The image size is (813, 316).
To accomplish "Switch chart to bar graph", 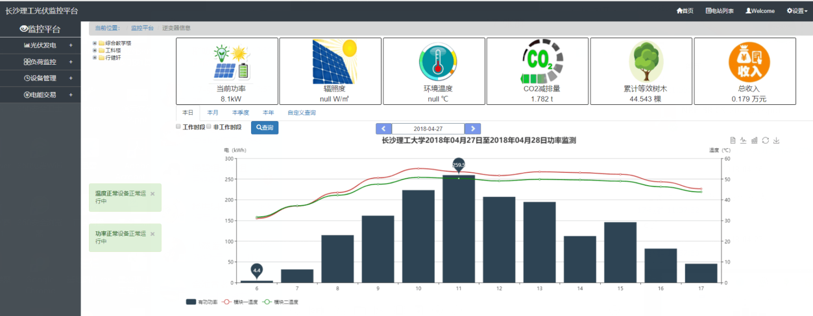I will point(754,141).
